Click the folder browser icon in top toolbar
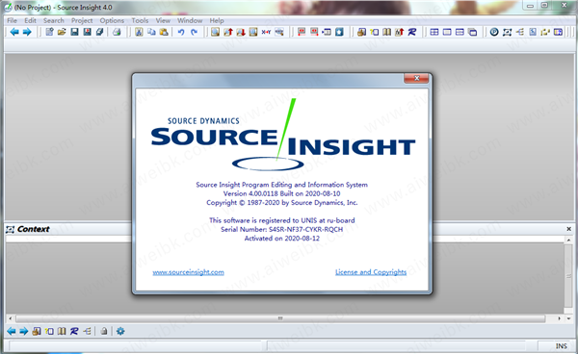Image resolution: width=578 pixels, height=354 pixels. click(545, 32)
